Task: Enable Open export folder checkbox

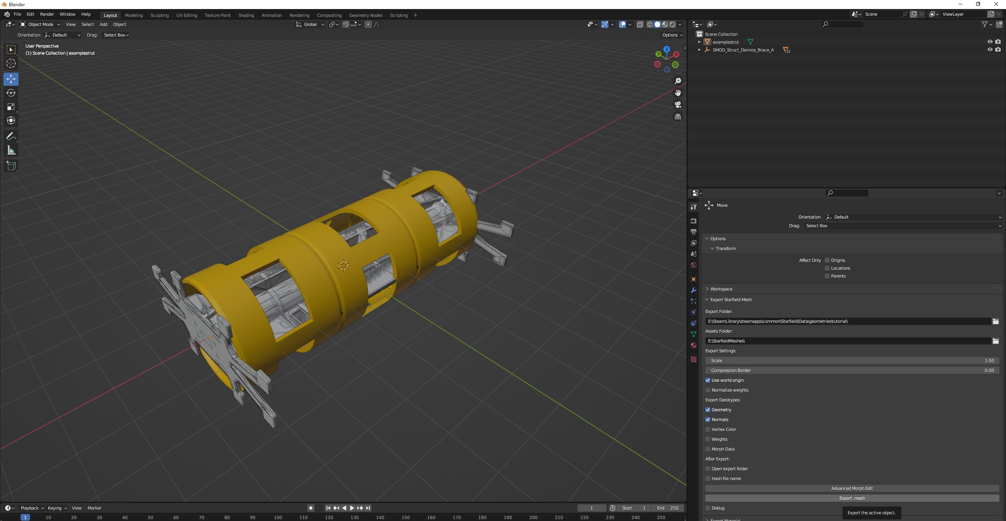Action: [708, 469]
